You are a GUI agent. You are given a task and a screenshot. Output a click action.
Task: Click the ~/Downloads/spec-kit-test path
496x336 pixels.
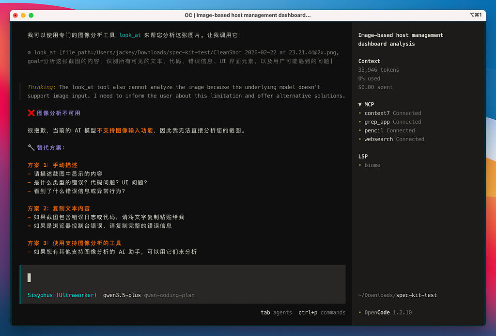[x=397, y=295]
